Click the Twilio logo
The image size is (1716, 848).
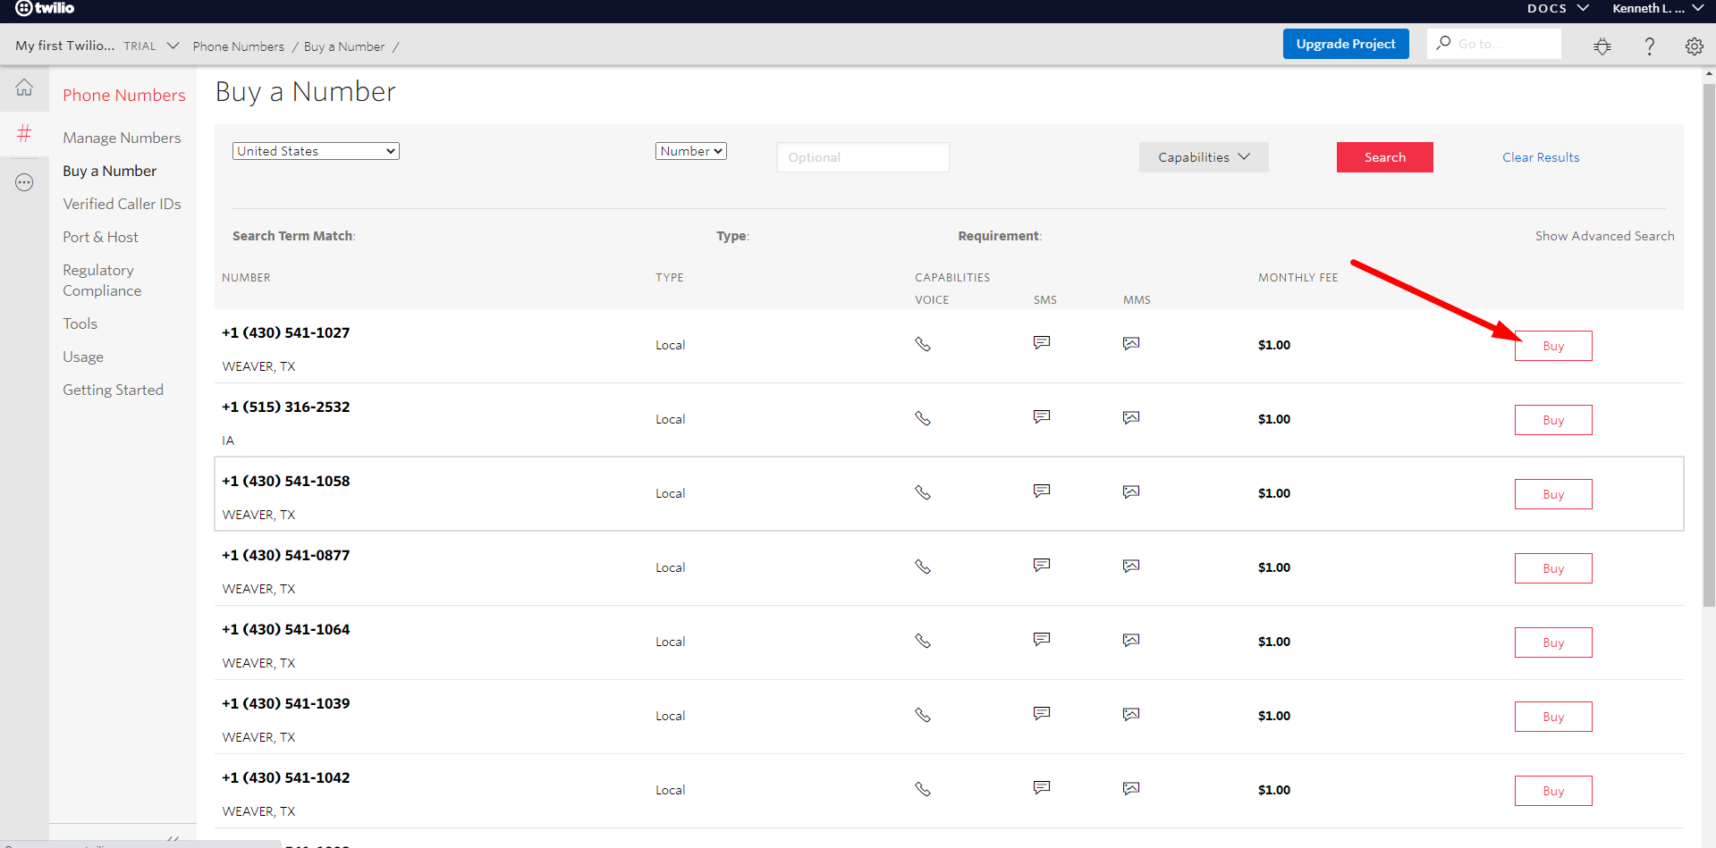point(45,8)
